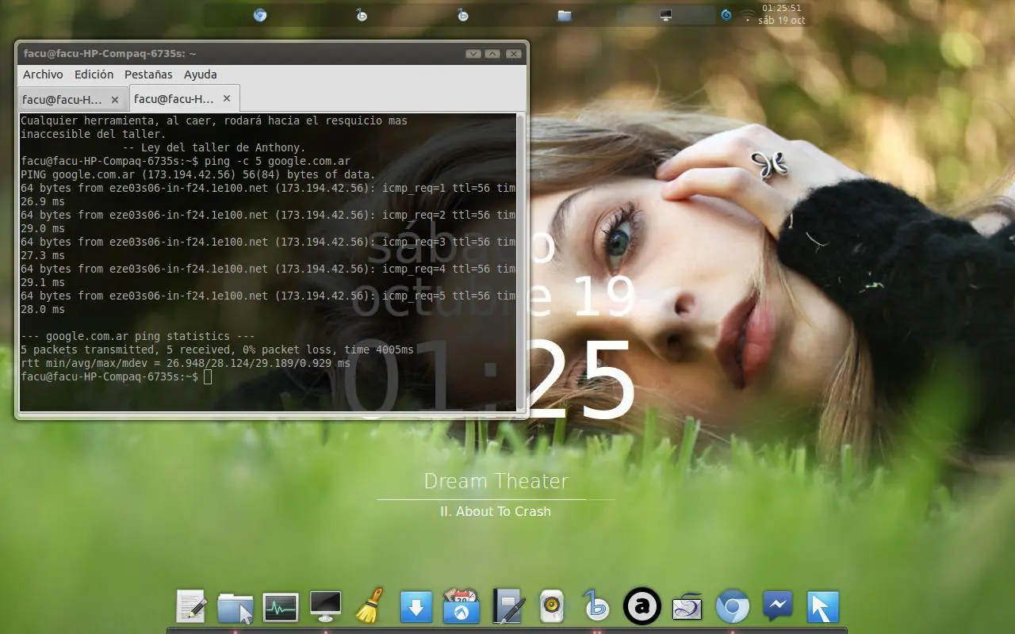Image resolution: width=1015 pixels, height=634 pixels.
Task: Open the software center icon in the dock
Action: 461,606
